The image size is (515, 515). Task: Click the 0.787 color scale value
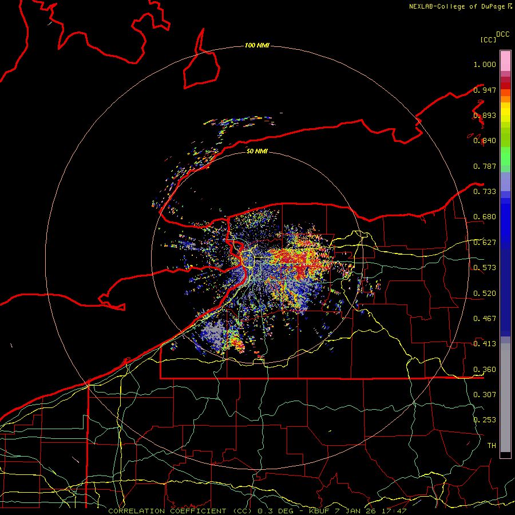(x=485, y=166)
